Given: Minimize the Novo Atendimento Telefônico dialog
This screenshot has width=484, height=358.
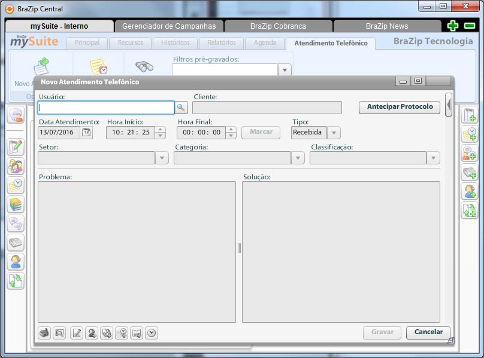Looking at the screenshot, I should (x=403, y=81).
